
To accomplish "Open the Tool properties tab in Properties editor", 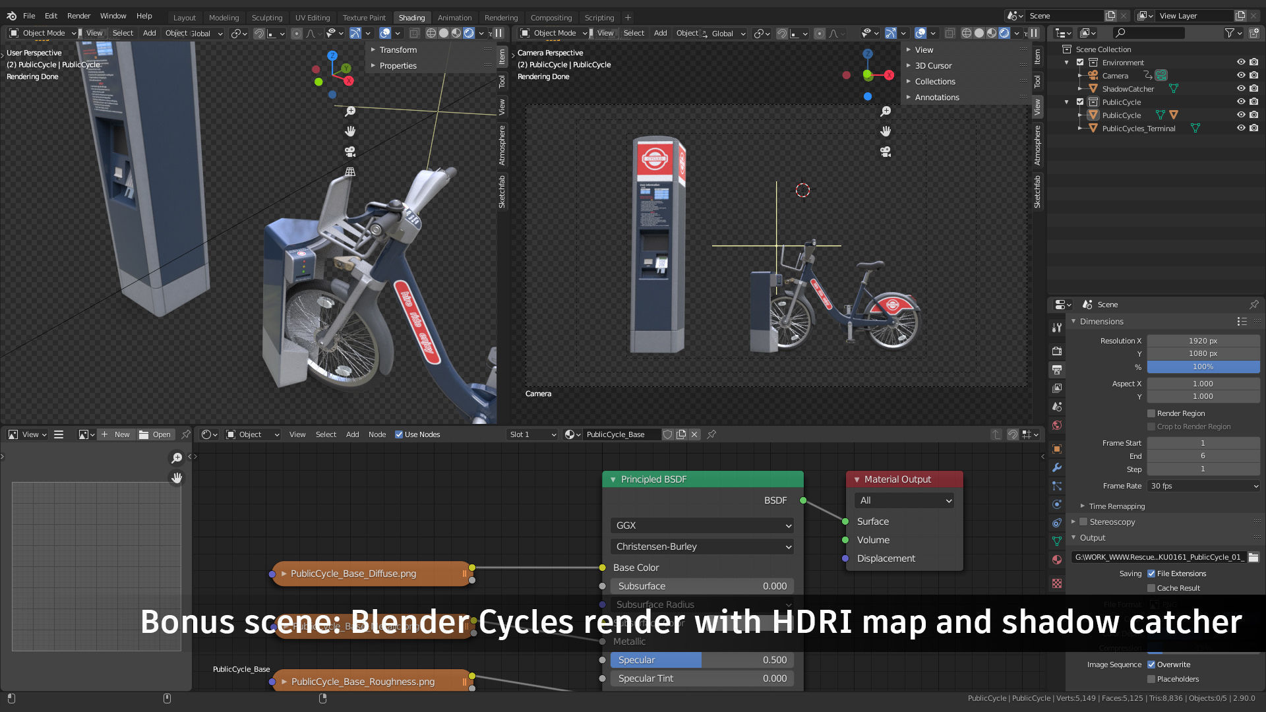I will (x=1057, y=328).
